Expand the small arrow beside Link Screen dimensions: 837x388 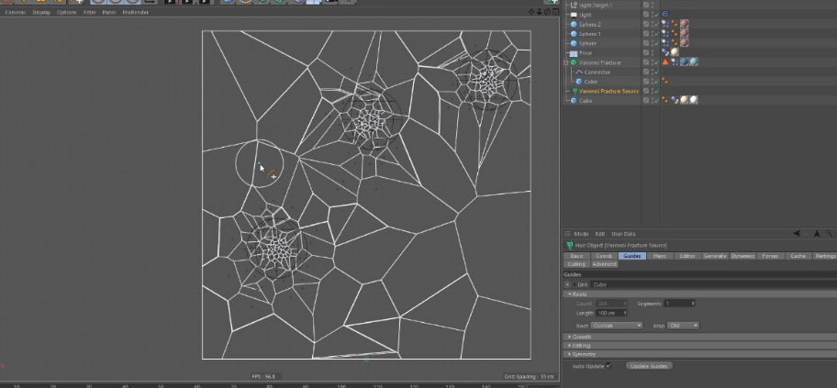point(575,284)
